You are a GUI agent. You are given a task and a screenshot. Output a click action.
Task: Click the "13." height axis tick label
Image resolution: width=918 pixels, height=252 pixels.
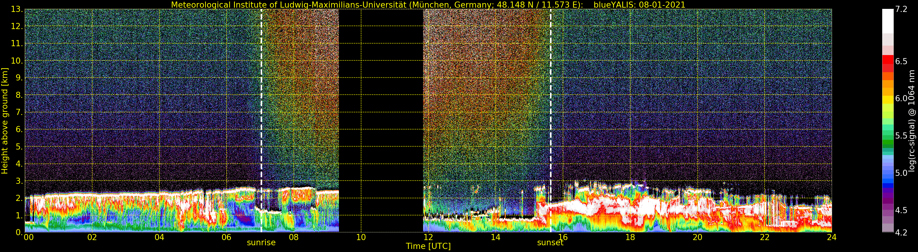coord(17,9)
